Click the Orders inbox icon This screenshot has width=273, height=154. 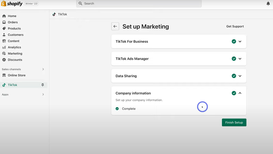[x=4, y=22]
